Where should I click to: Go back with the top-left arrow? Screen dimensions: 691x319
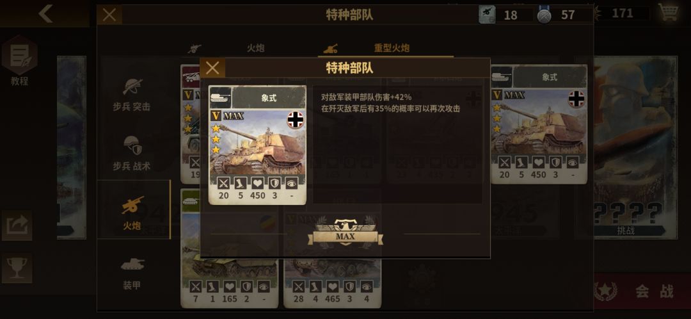tap(45, 13)
